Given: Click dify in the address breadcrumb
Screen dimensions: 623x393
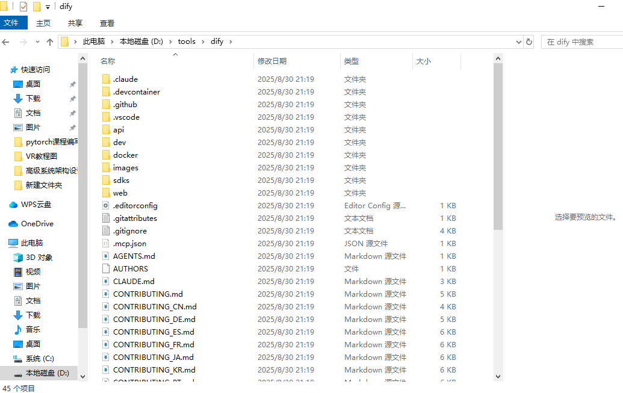Looking at the screenshot, I should 217,42.
